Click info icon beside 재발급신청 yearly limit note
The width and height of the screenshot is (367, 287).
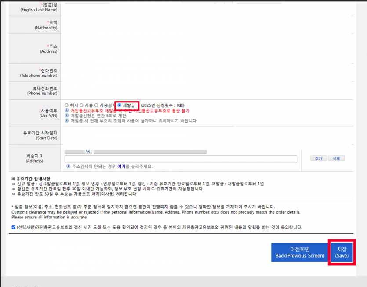pos(66,116)
